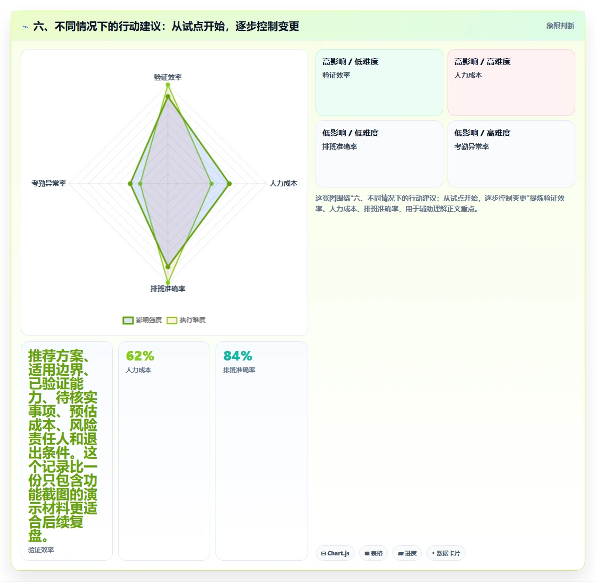Click the 数据卡片 tag chip
The width and height of the screenshot is (596, 582).
[x=446, y=553]
